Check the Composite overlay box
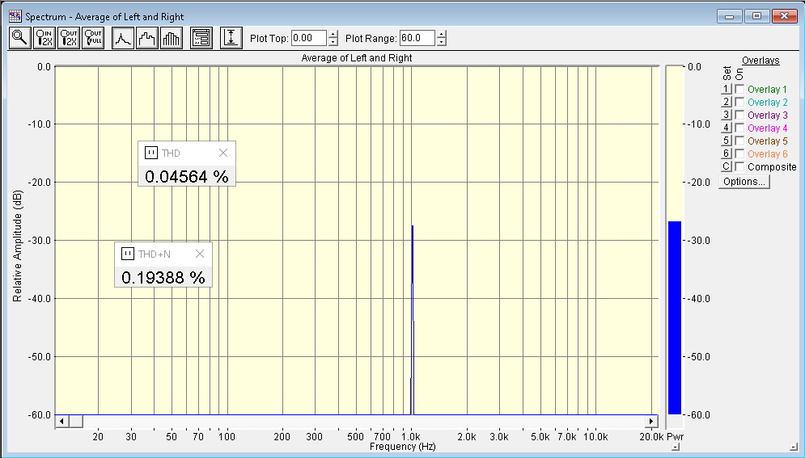This screenshot has height=458, width=805. tap(739, 167)
